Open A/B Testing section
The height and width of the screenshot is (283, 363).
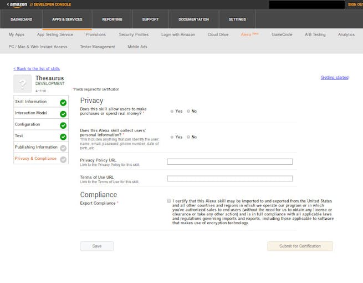pyautogui.click(x=315, y=34)
